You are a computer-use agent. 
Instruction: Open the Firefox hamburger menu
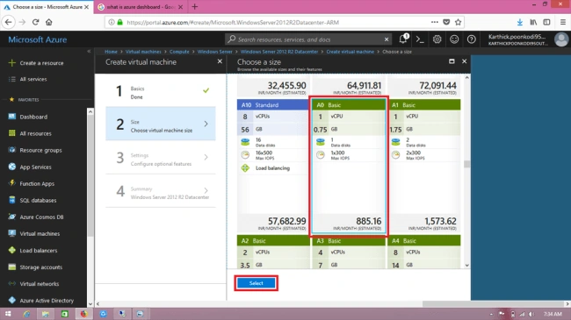pyautogui.click(x=562, y=22)
